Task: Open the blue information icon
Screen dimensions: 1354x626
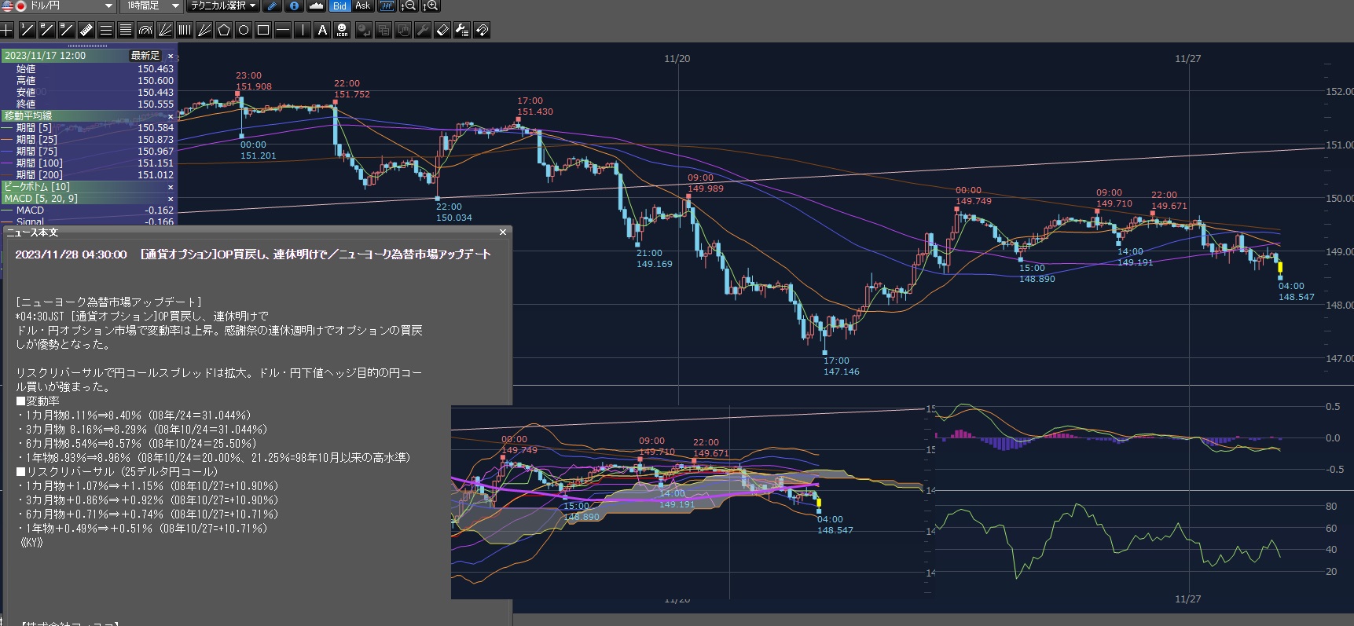Action: point(294,6)
